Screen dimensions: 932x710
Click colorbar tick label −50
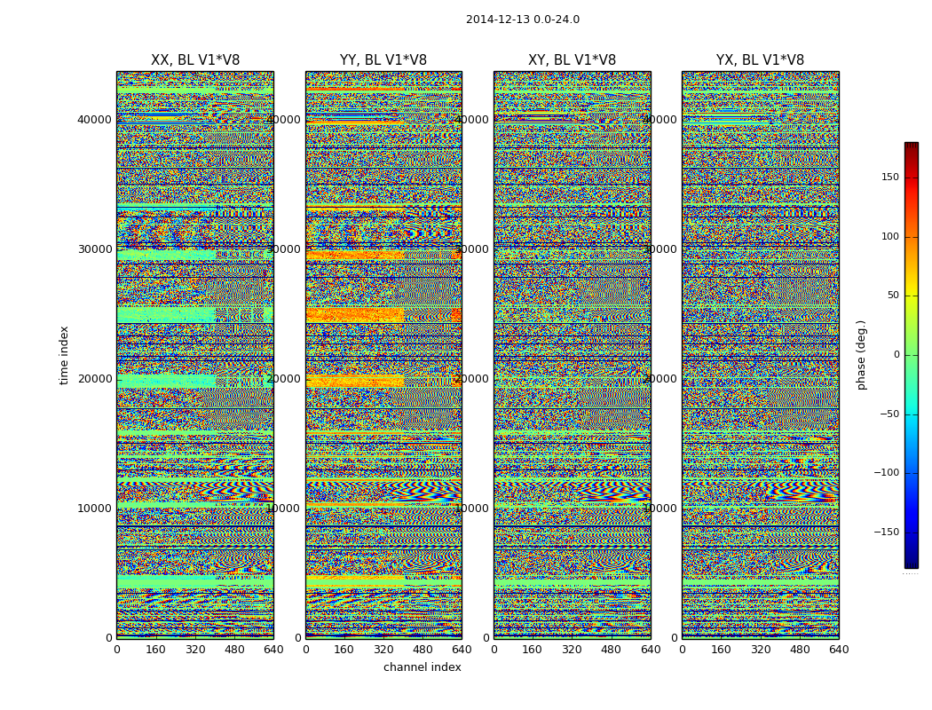(x=889, y=414)
